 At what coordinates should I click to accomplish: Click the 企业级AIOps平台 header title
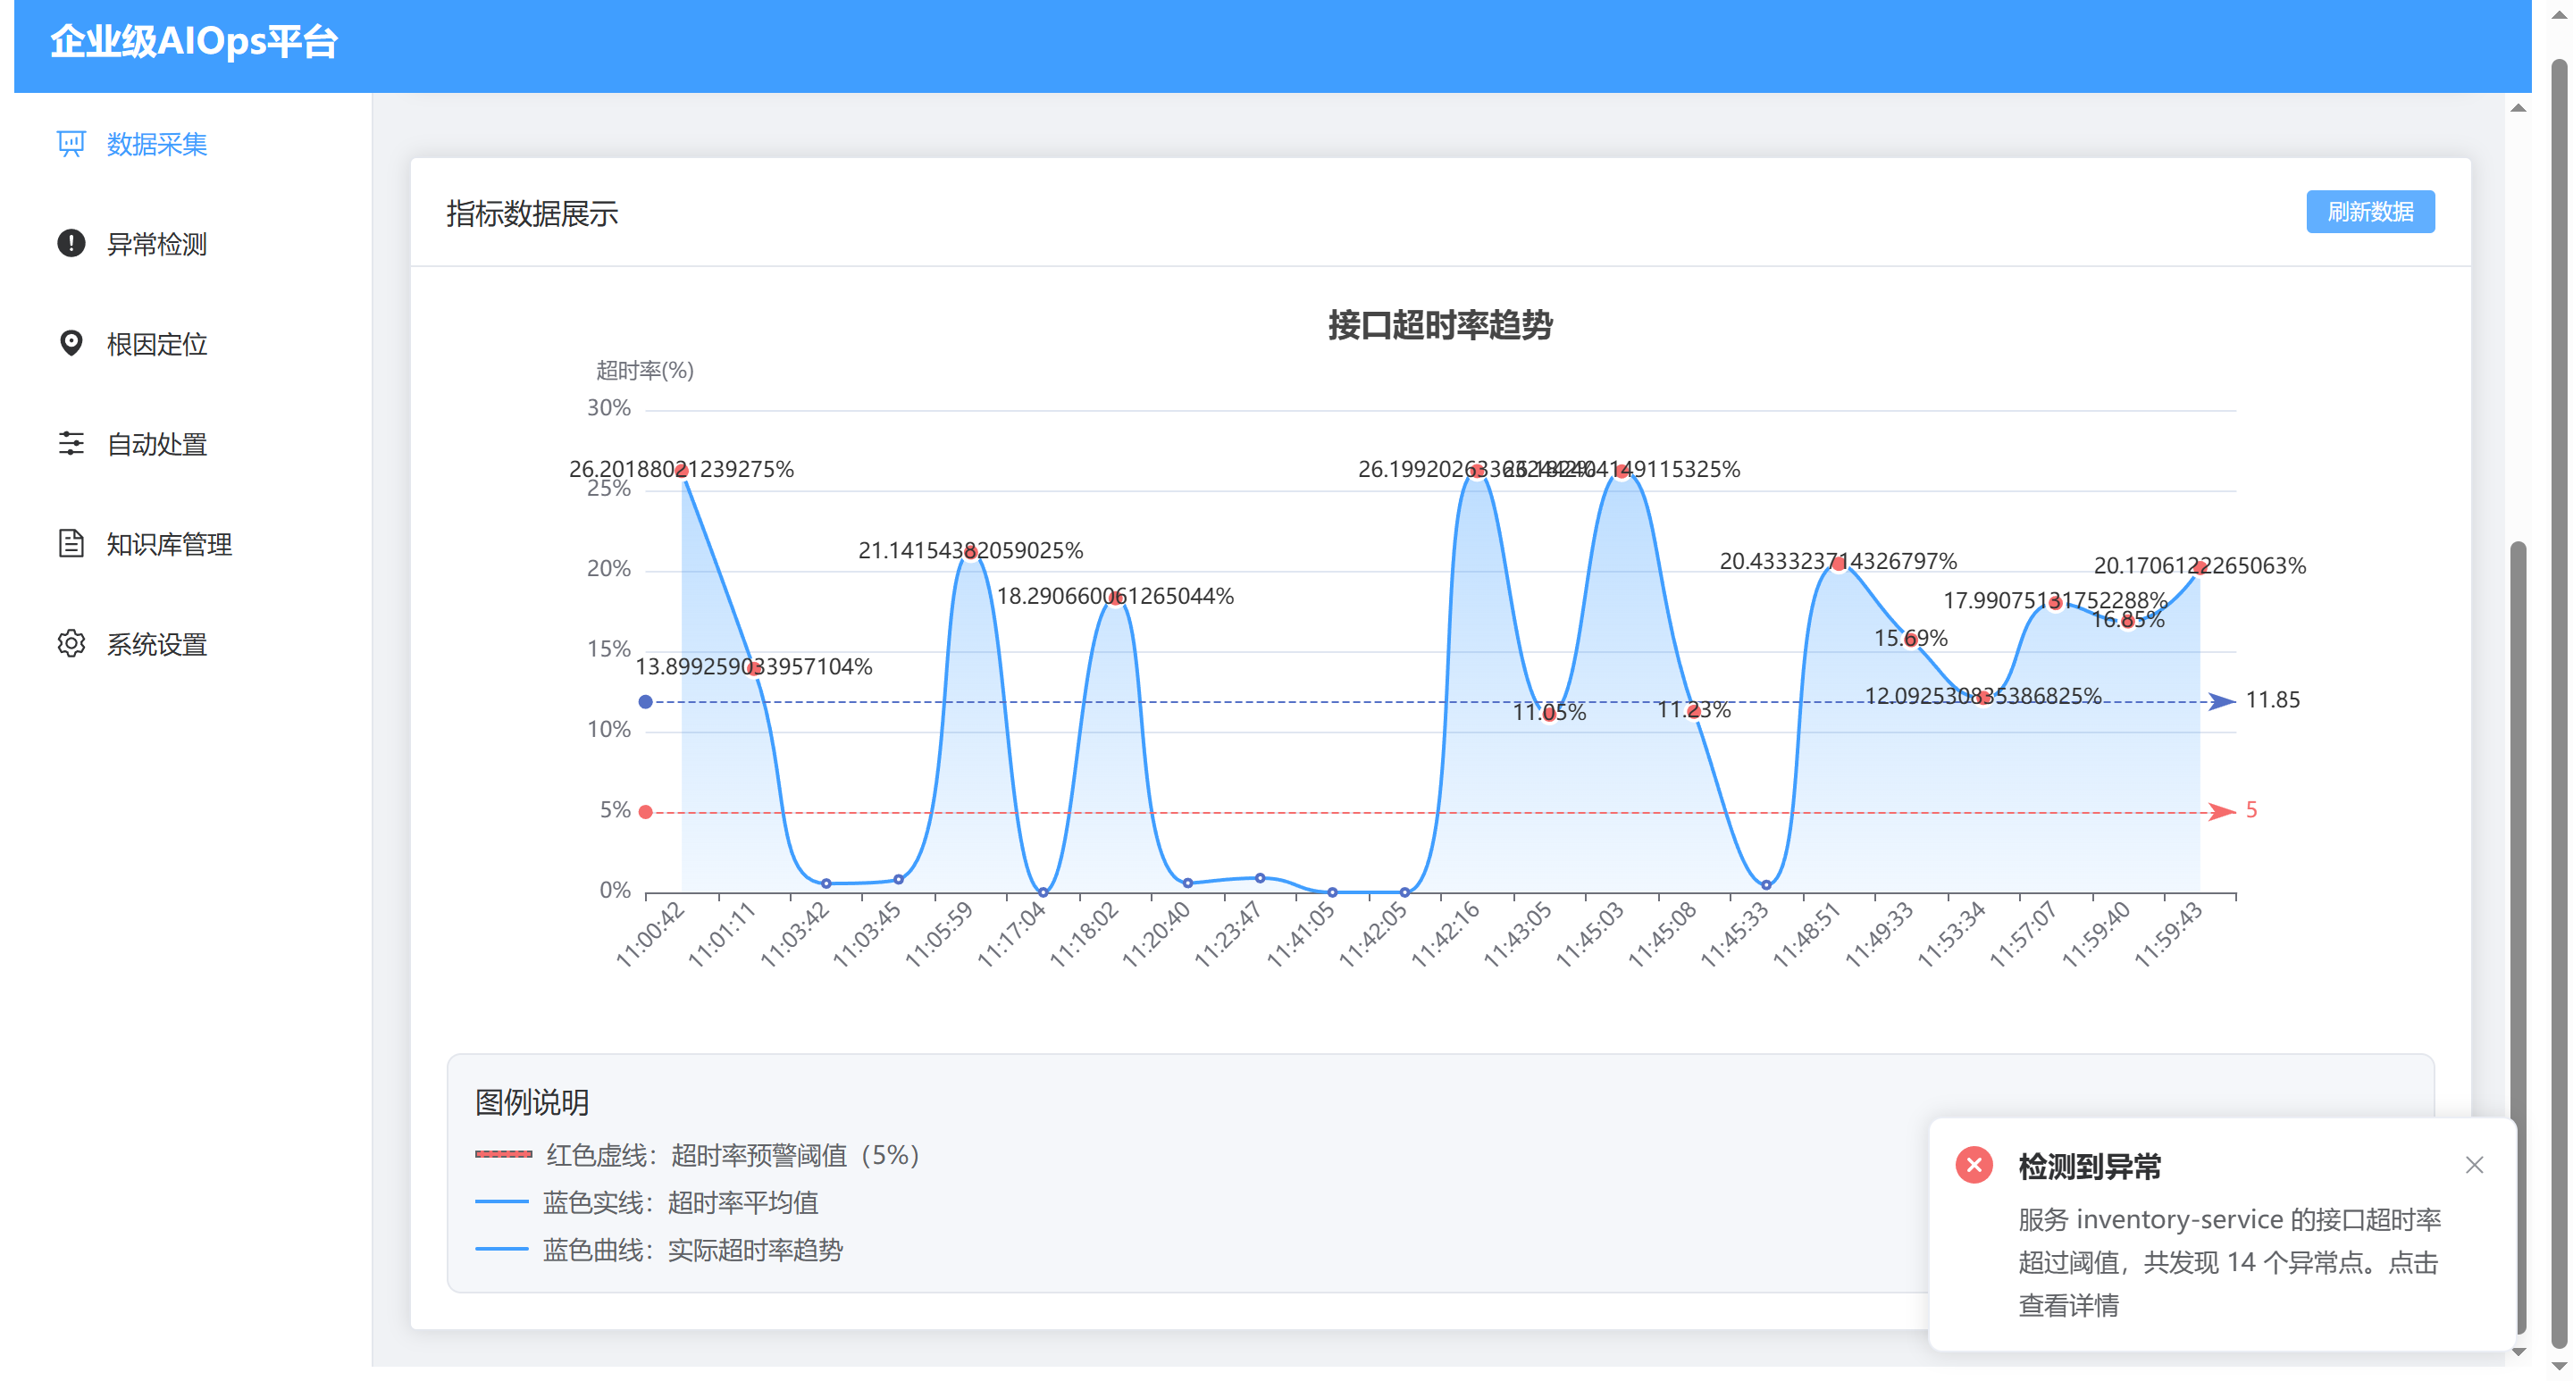pos(195,42)
